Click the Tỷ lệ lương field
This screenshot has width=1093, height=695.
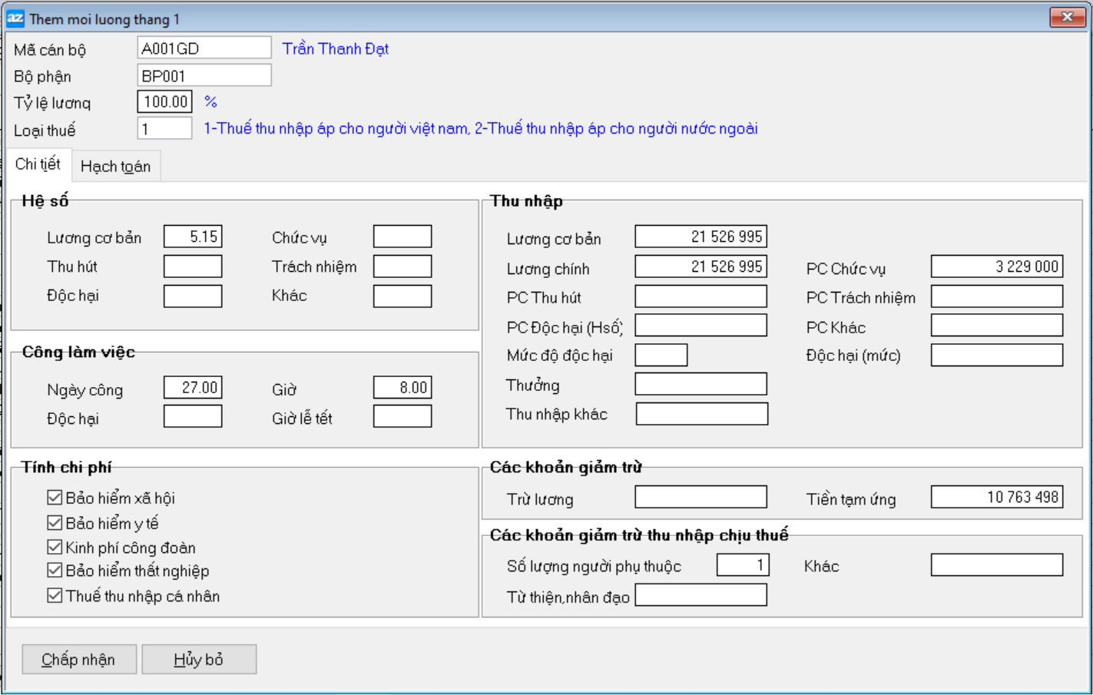coord(164,102)
